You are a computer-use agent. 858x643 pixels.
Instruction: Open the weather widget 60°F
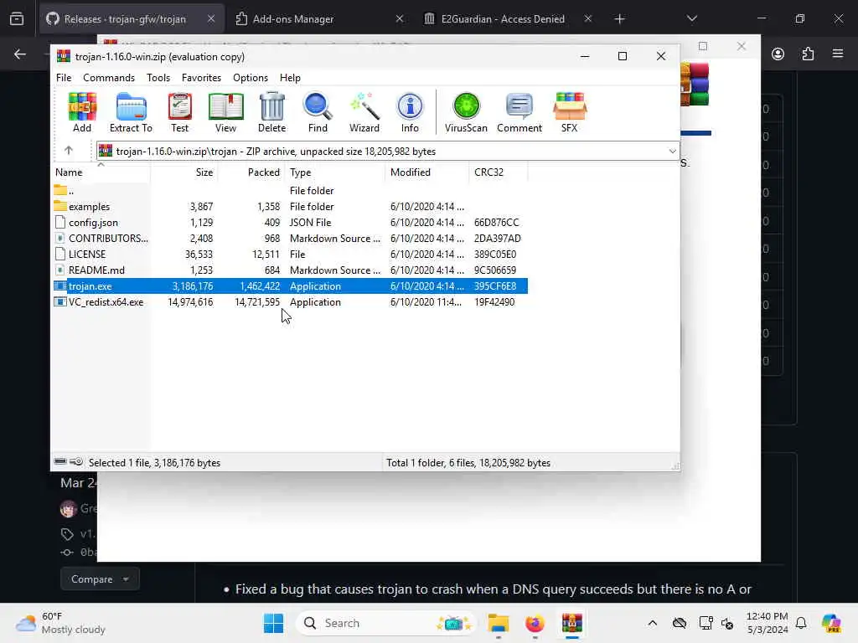60,623
